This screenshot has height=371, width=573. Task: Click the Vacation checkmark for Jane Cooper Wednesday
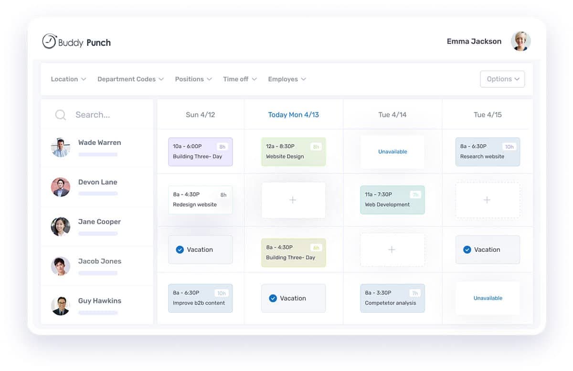click(467, 249)
